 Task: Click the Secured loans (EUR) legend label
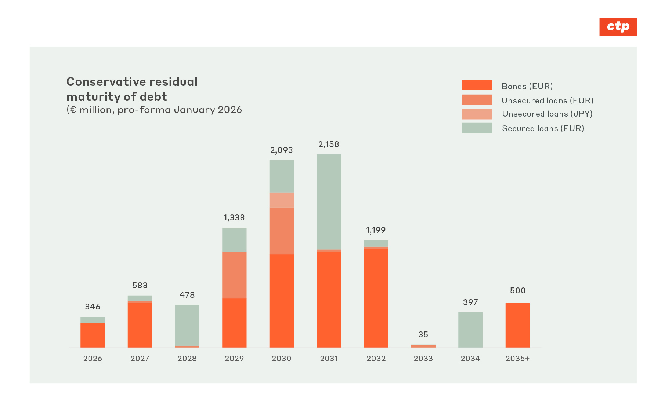click(x=543, y=128)
